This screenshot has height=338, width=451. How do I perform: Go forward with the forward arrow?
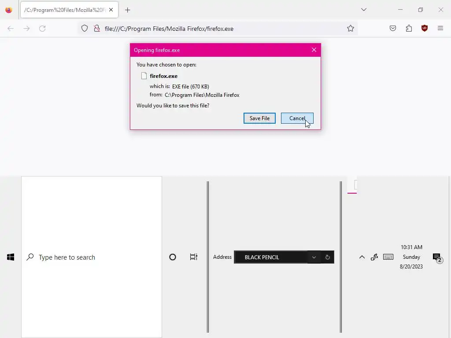coord(26,29)
